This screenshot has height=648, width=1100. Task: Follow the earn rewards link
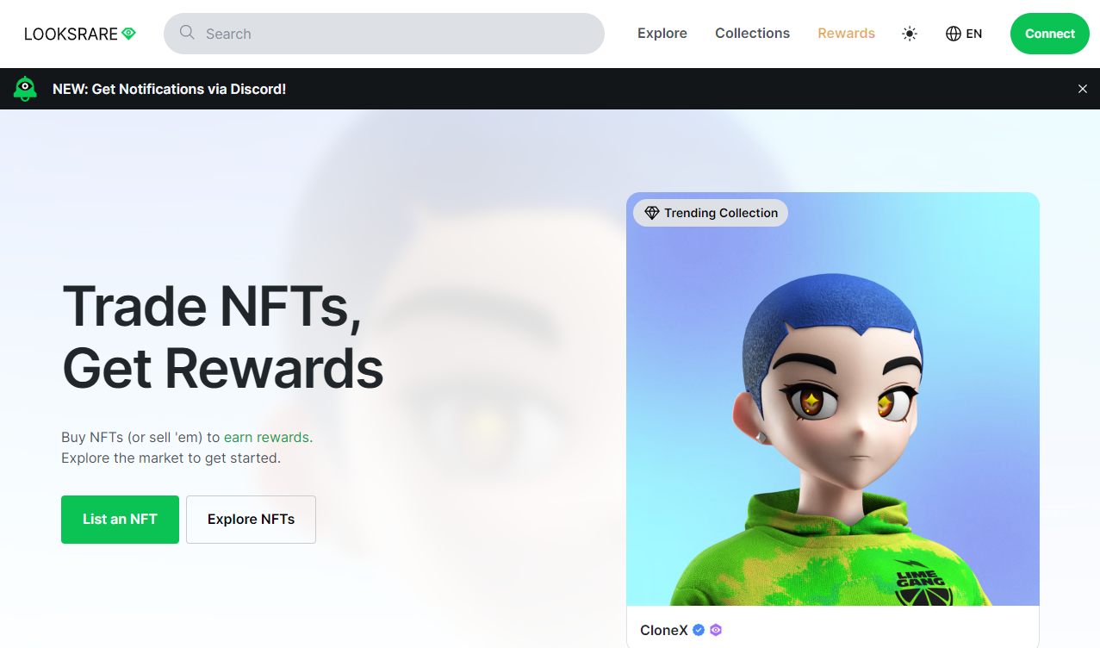(x=266, y=437)
